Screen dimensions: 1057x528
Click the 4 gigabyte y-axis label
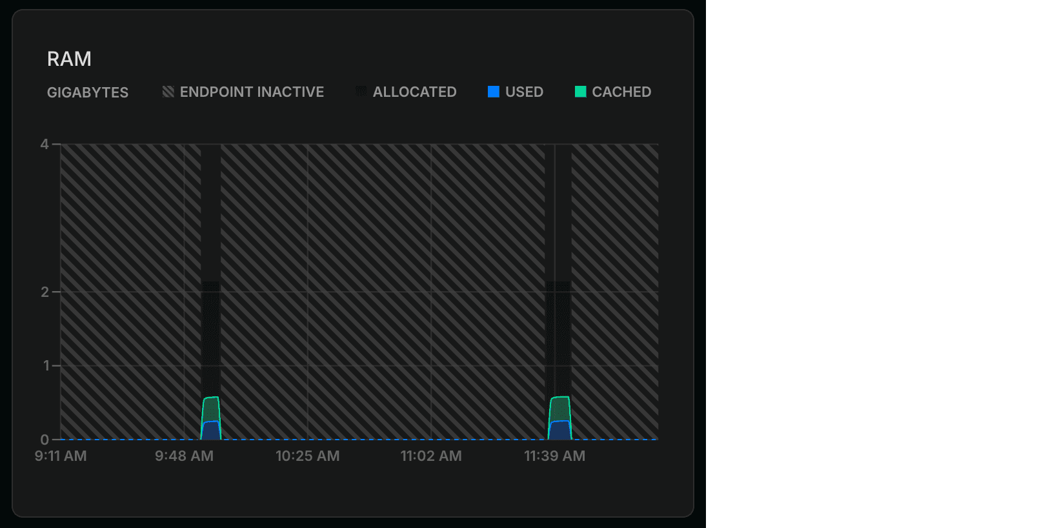click(x=45, y=144)
